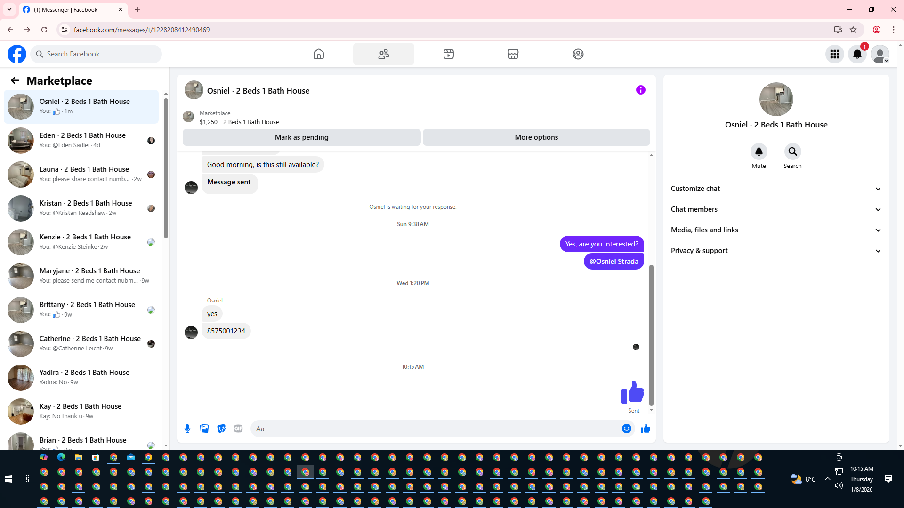Bookmark this page with the star
The image size is (904, 508).
[853, 30]
